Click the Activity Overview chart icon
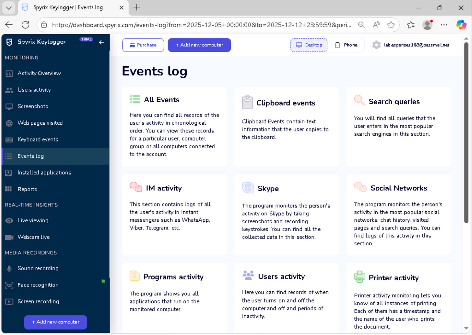The width and height of the screenshot is (472, 335). click(9, 73)
